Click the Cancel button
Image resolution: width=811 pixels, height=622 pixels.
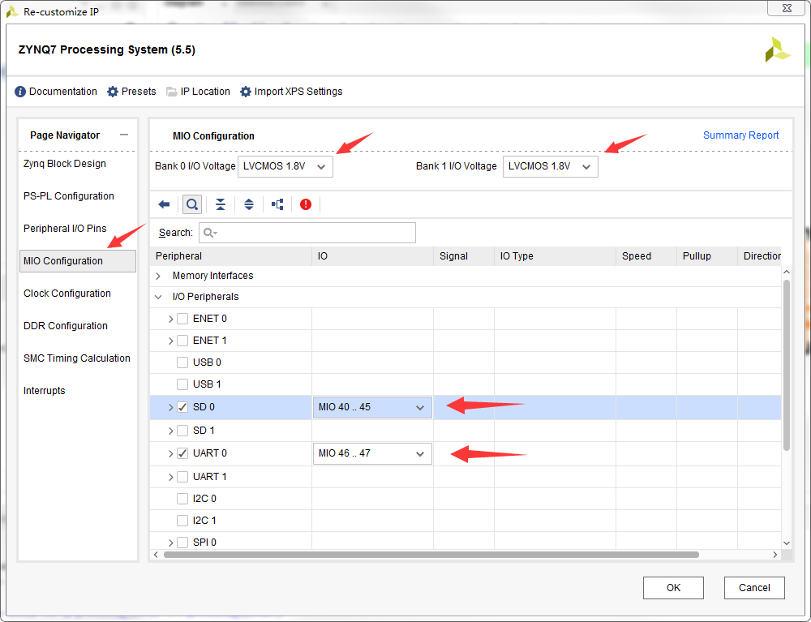coord(754,588)
